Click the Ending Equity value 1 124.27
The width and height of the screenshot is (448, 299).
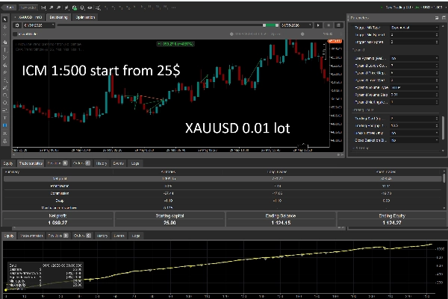[x=392, y=223]
